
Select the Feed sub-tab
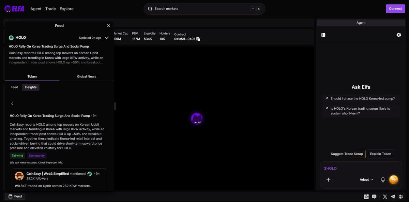pos(14,87)
